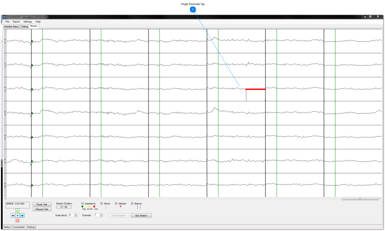Click the green power icon button

(x=18, y=211)
